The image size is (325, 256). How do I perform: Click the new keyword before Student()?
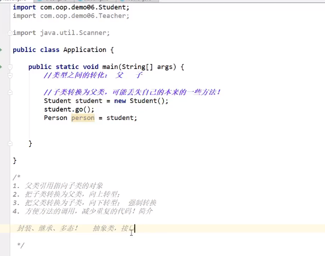pos(120,101)
